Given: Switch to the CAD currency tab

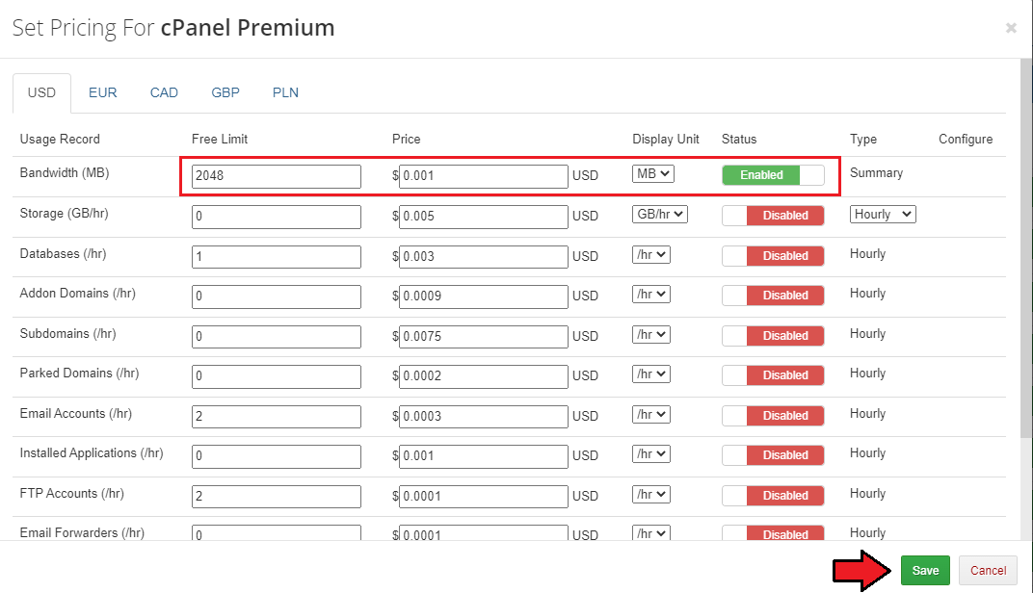Looking at the screenshot, I should pos(164,92).
